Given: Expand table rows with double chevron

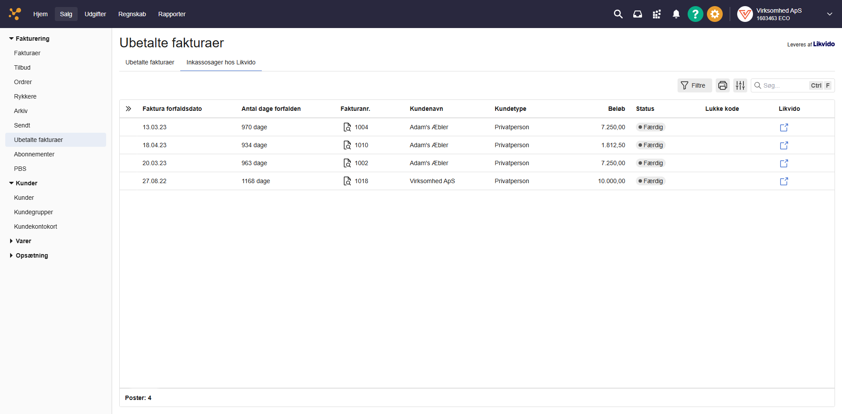Looking at the screenshot, I should pyautogui.click(x=128, y=109).
